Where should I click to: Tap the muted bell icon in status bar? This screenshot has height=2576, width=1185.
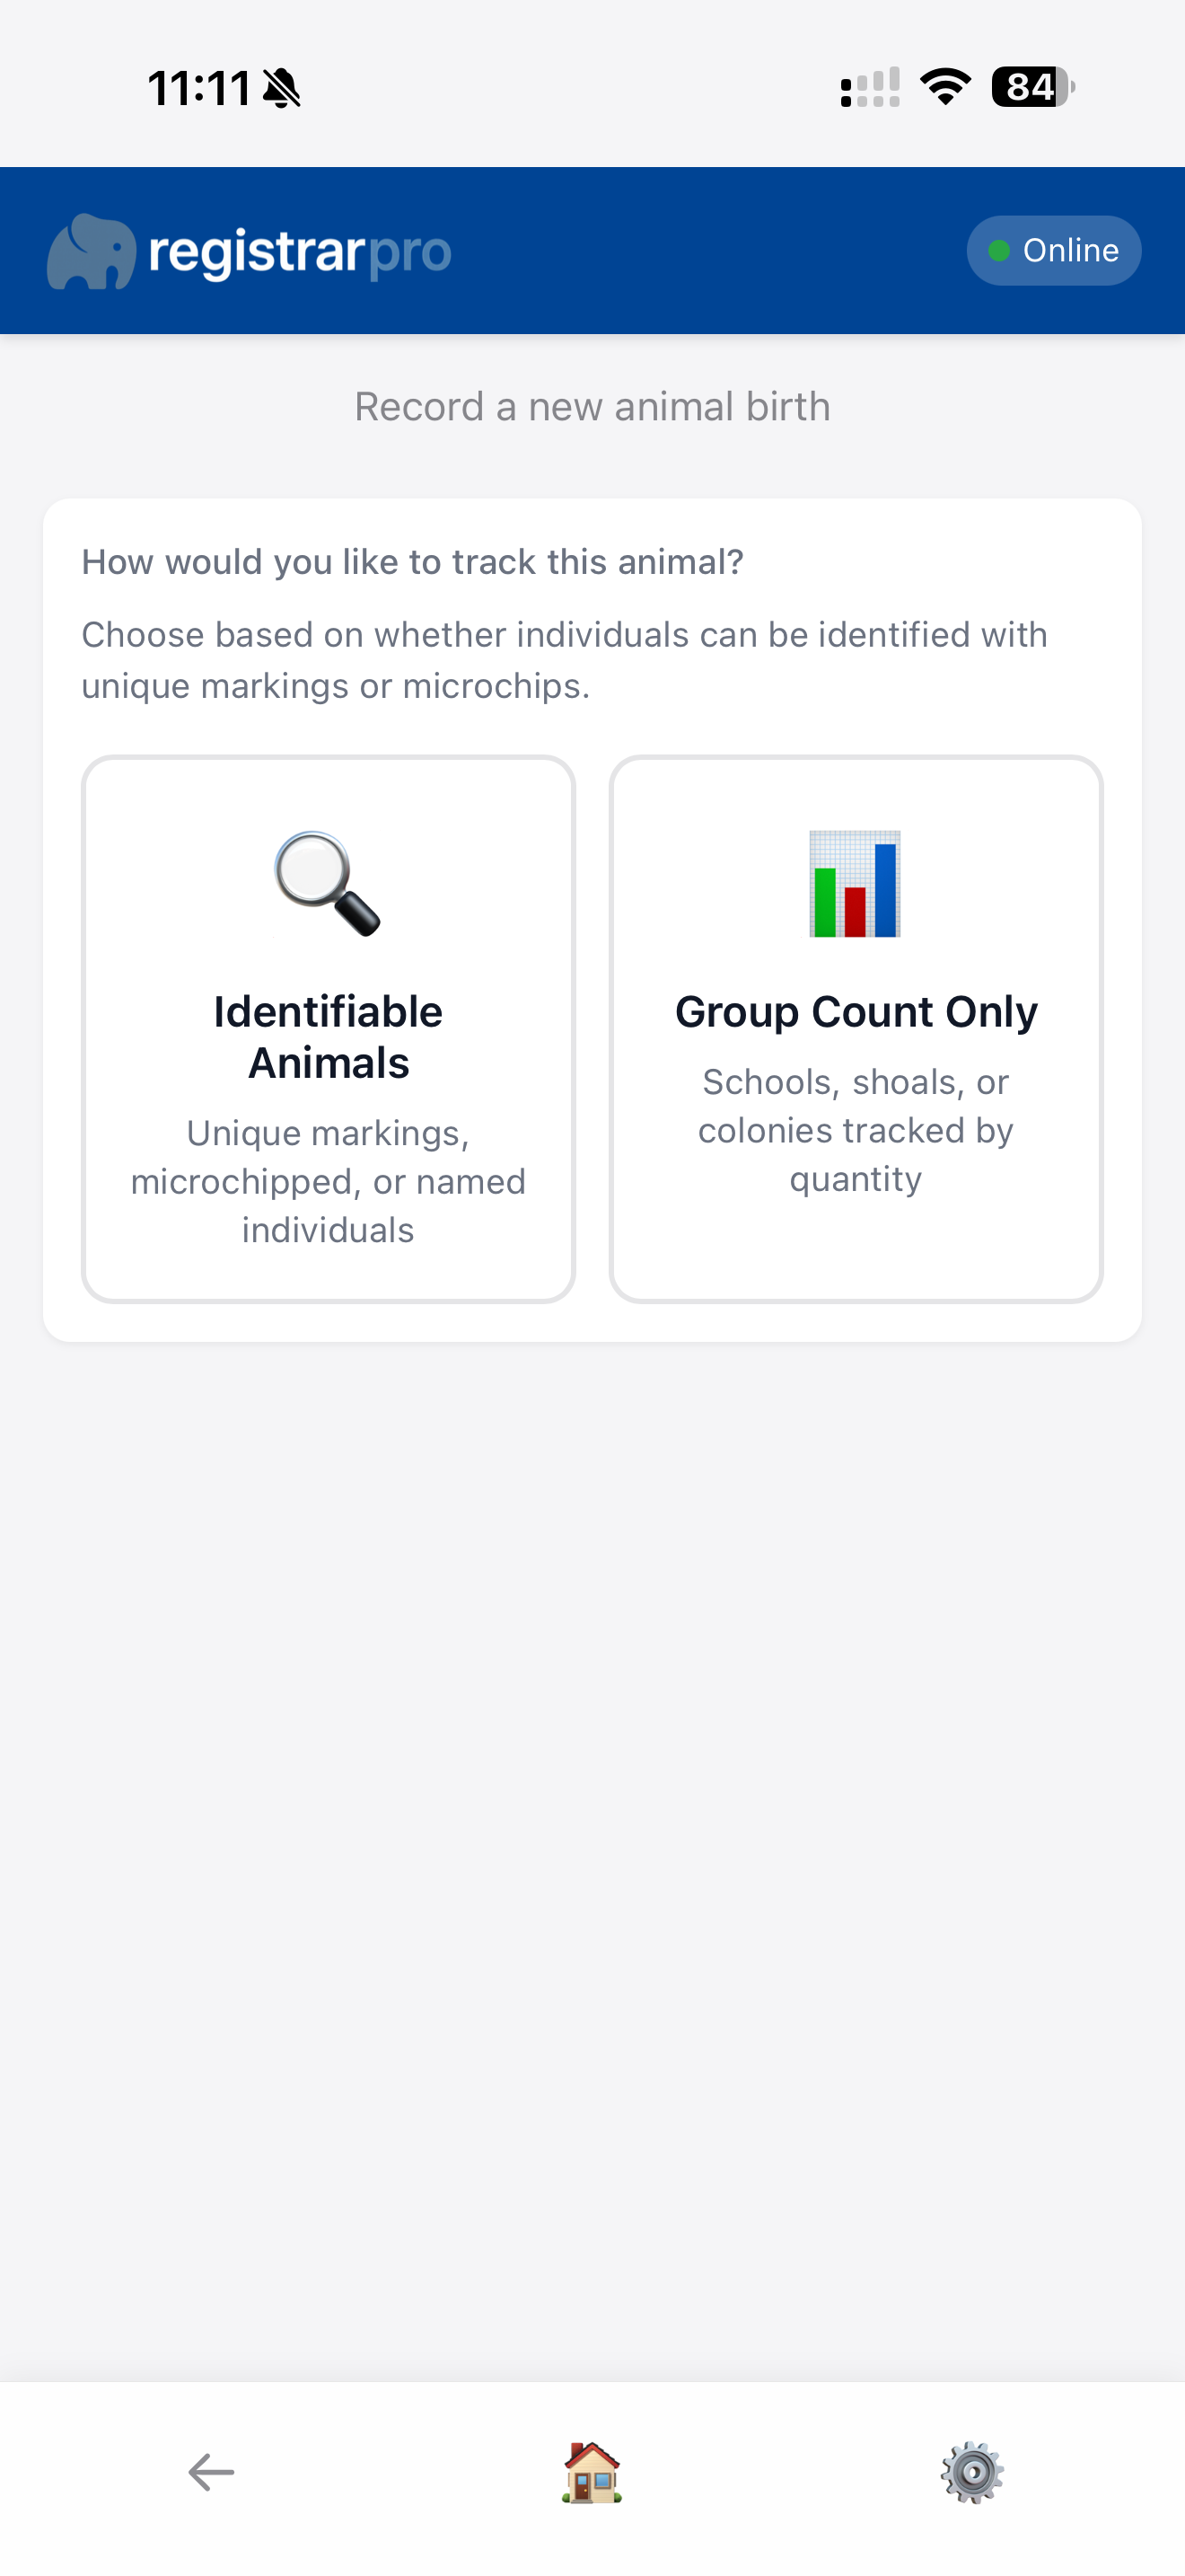click(x=282, y=88)
